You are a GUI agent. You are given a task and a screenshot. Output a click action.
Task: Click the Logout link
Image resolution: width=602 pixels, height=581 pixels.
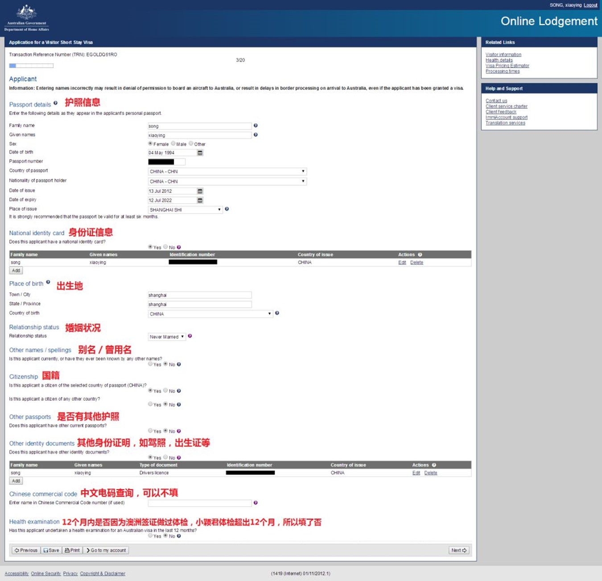tap(590, 5)
